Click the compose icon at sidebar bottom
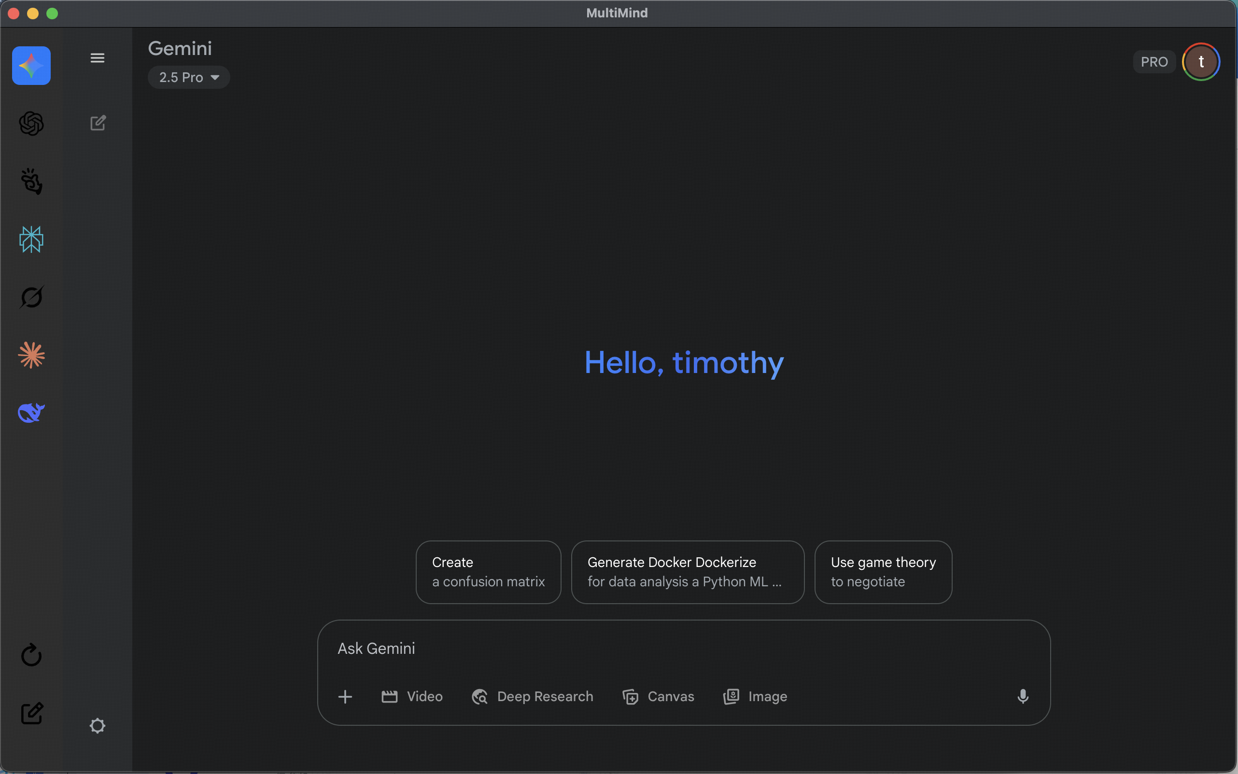1238x774 pixels. pyautogui.click(x=31, y=713)
